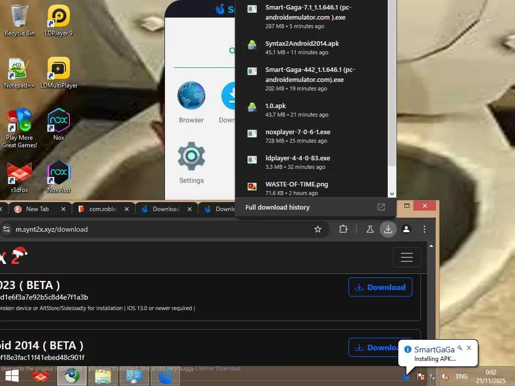This screenshot has height=386, width=515.
Task: Open ldplayer-4-4-0-83.exe download entry
Action: [x=312, y=162]
